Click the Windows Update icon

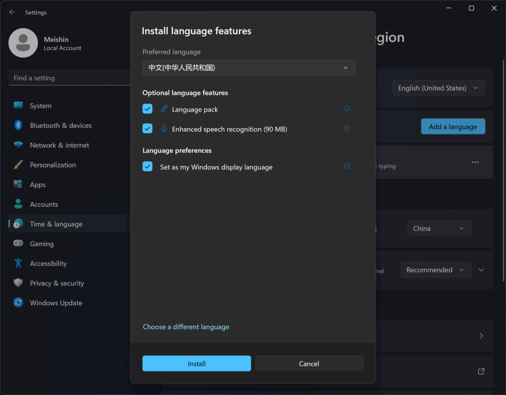pos(18,303)
